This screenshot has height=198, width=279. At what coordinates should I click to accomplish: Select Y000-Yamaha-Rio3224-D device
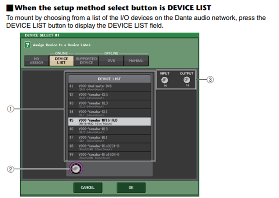109,147
